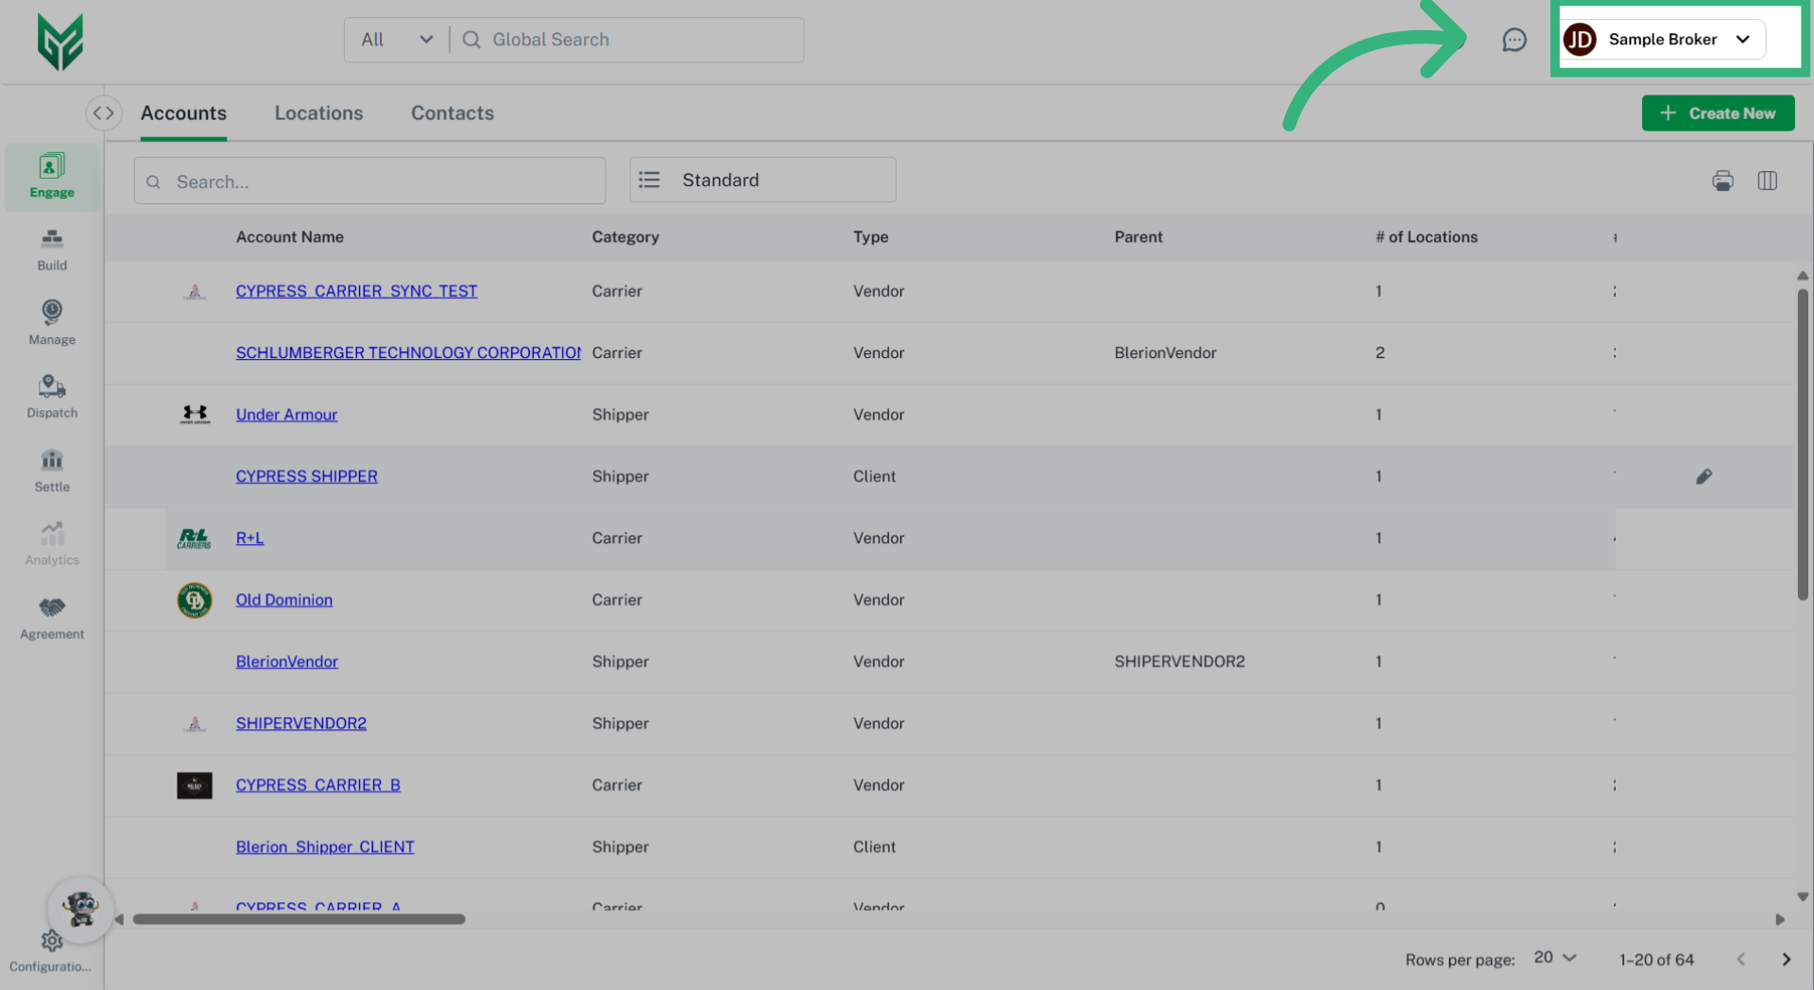Collapse the sidebar using the arrows toggle
1814x990 pixels.
point(103,113)
